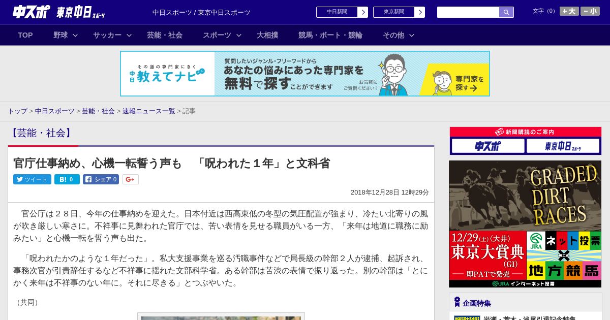The height and width of the screenshot is (320, 610).
Task: Open the スポーツ menu item
Action: [217, 35]
